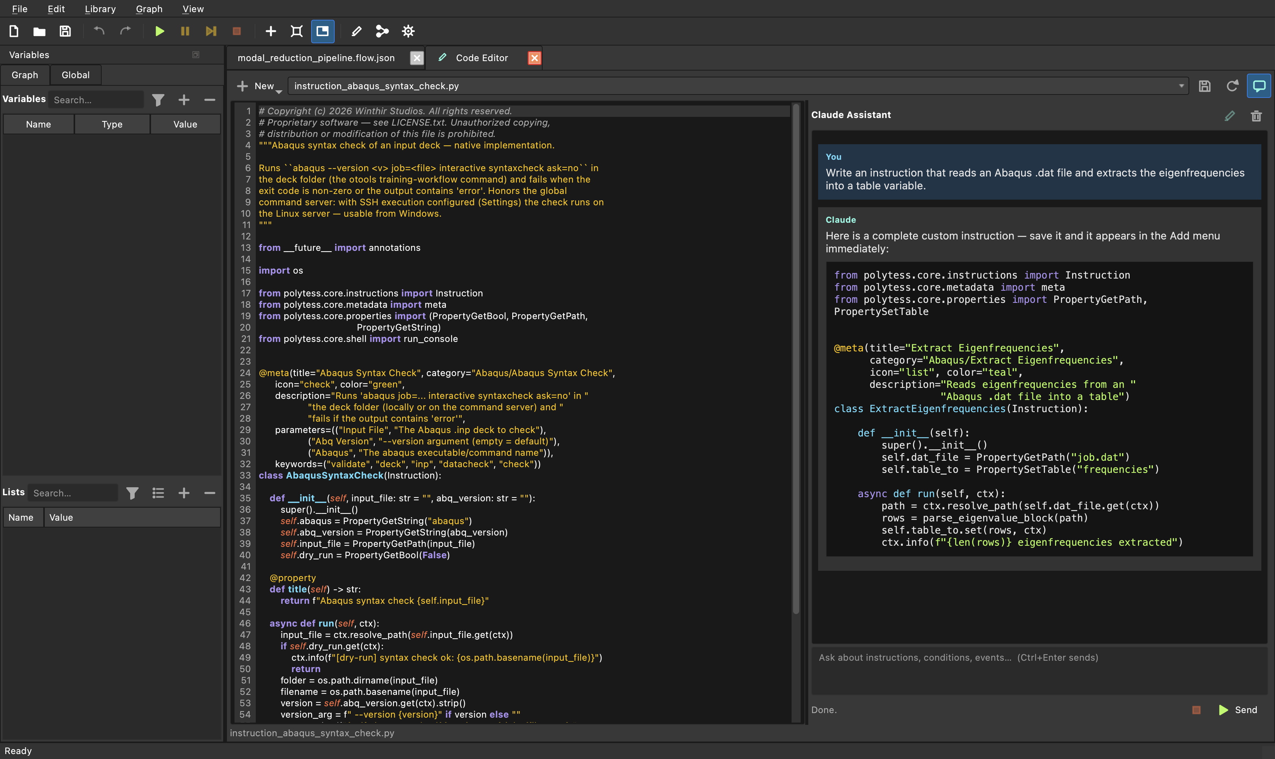Fit the graph to view
Screen dimensions: 1275x759
pyautogui.click(x=297, y=31)
